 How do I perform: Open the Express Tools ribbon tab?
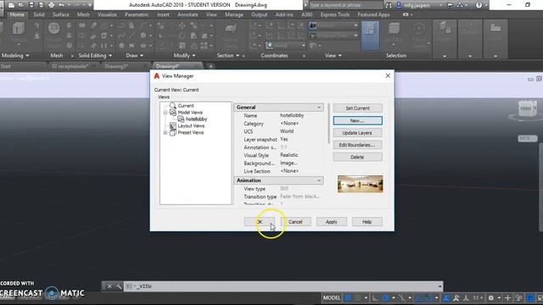335,14
